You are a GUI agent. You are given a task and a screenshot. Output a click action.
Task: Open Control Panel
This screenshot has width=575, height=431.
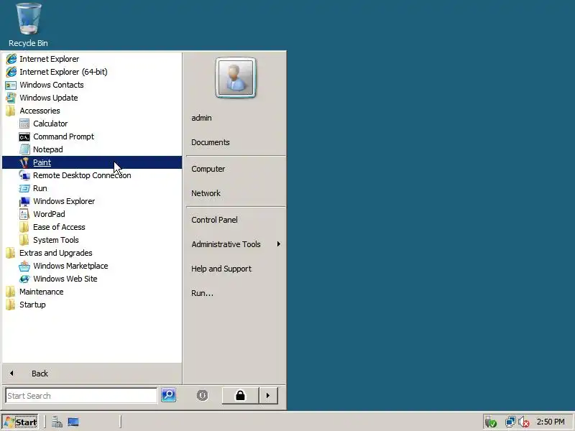[236, 220]
